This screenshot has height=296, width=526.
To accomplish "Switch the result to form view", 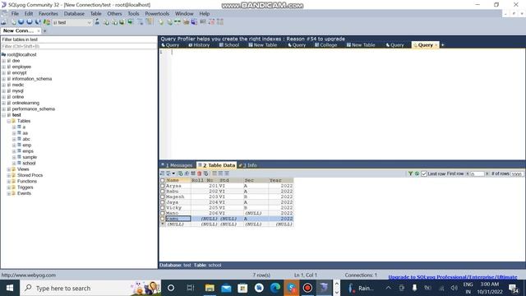I will 220,173.
